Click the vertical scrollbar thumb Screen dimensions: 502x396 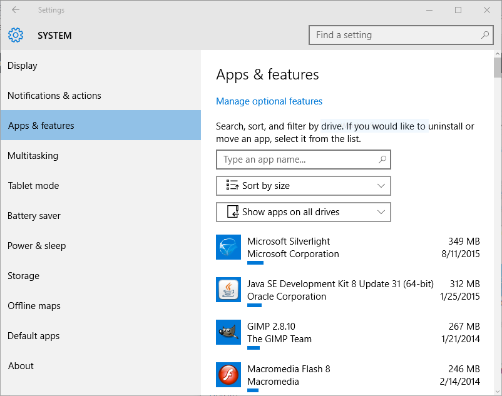coord(498,68)
